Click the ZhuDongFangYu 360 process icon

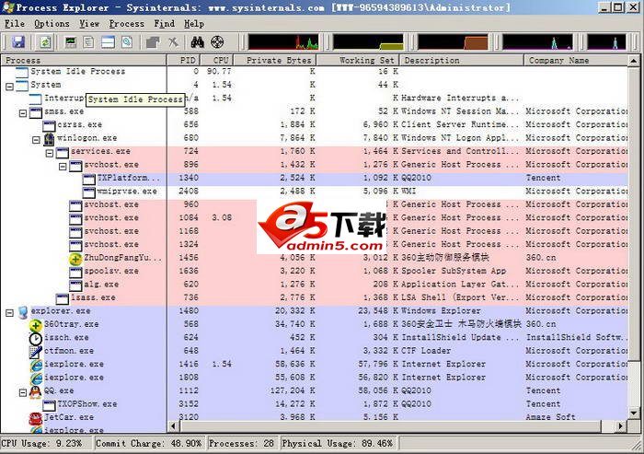coord(75,259)
